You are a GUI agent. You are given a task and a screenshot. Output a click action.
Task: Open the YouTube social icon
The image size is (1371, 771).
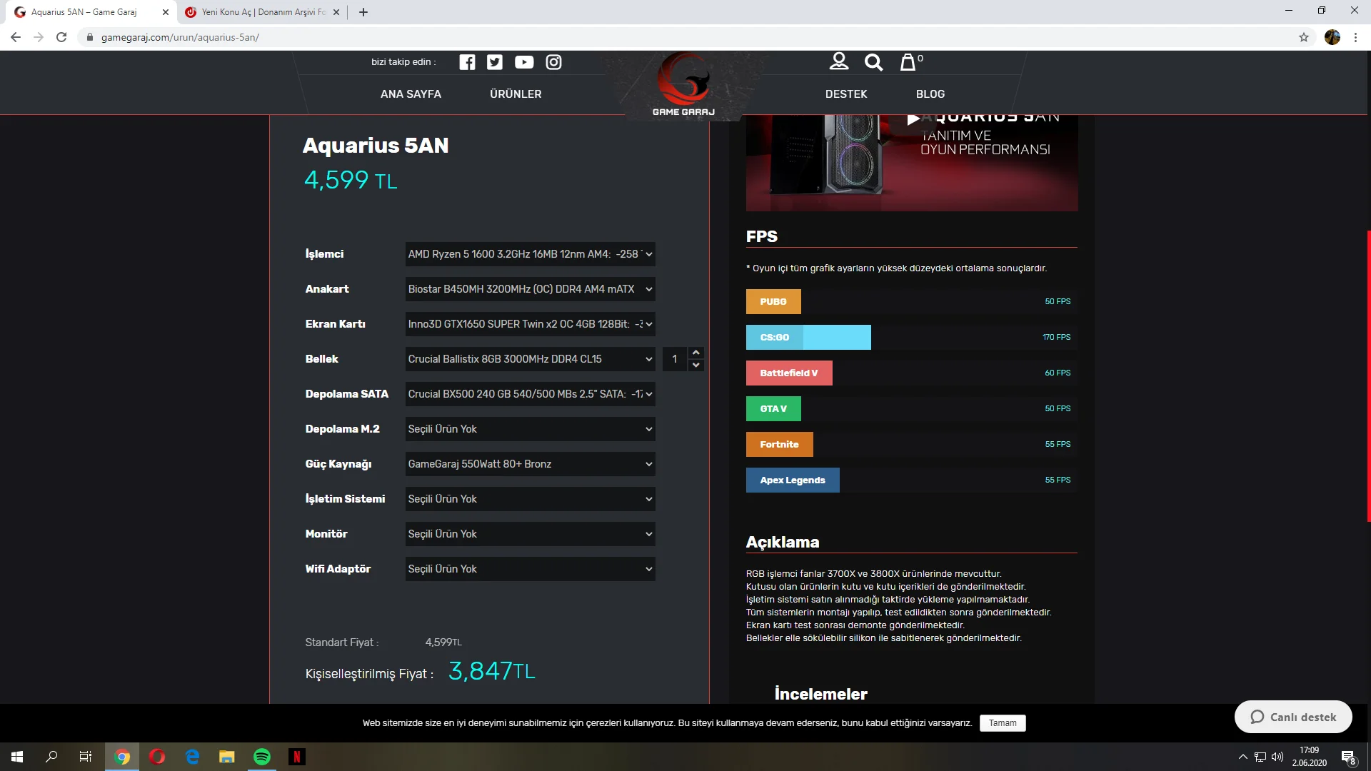(x=524, y=62)
